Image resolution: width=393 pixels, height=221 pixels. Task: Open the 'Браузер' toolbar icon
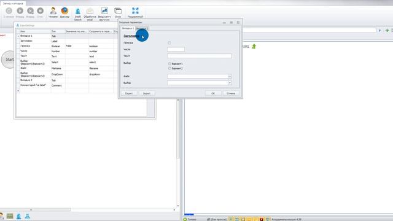pos(64,11)
